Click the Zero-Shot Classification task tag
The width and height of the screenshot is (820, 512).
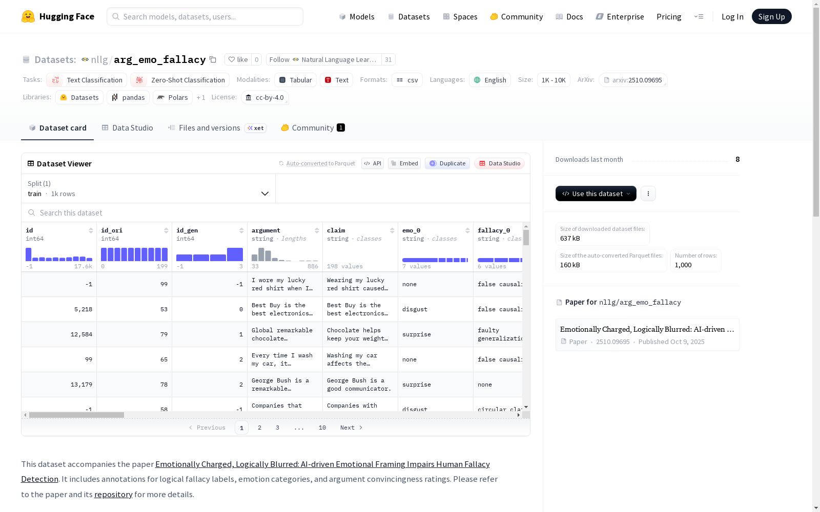(x=180, y=80)
